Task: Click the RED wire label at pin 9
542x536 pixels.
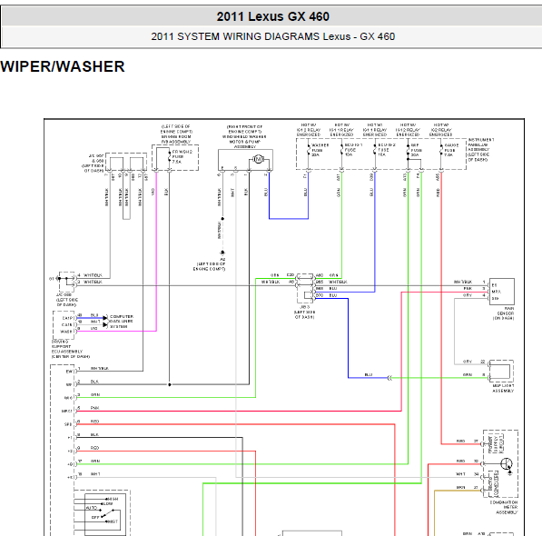Action: pyautogui.click(x=94, y=448)
